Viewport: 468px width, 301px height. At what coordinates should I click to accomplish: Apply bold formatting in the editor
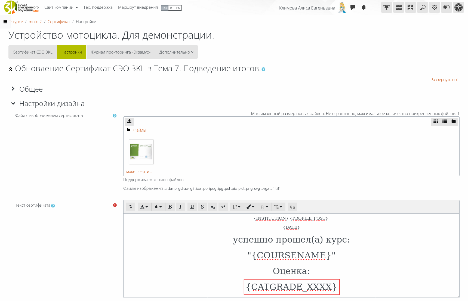170,207
